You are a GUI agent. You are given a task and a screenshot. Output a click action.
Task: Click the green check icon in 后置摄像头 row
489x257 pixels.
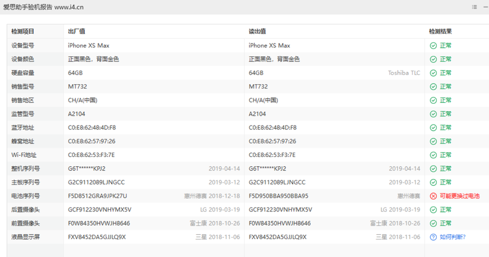coord(433,210)
